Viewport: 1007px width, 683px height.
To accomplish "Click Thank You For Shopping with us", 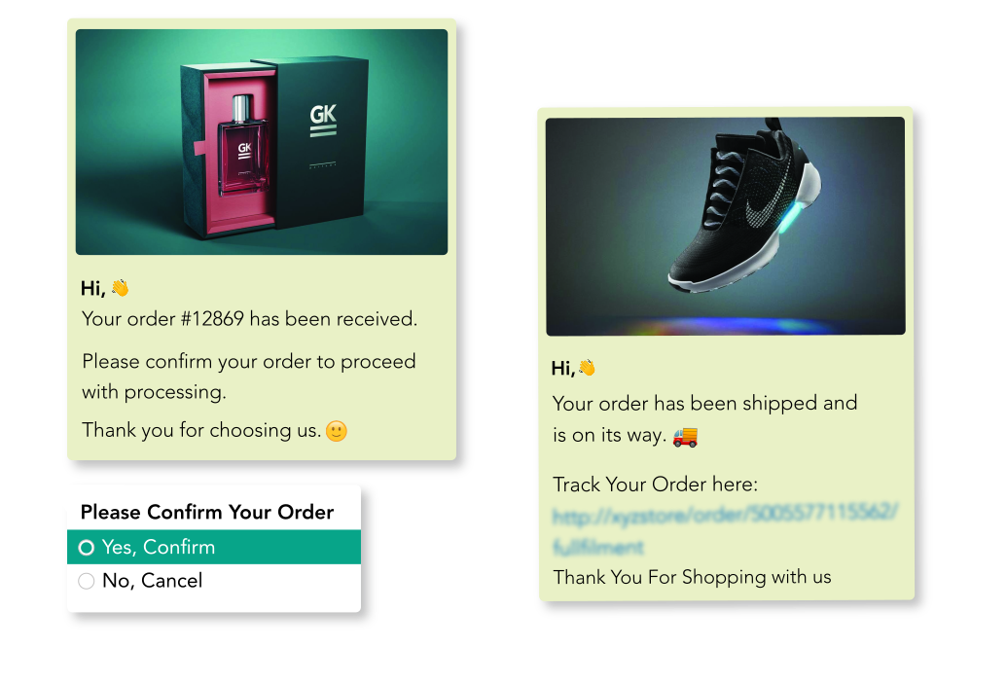I will pos(693,577).
